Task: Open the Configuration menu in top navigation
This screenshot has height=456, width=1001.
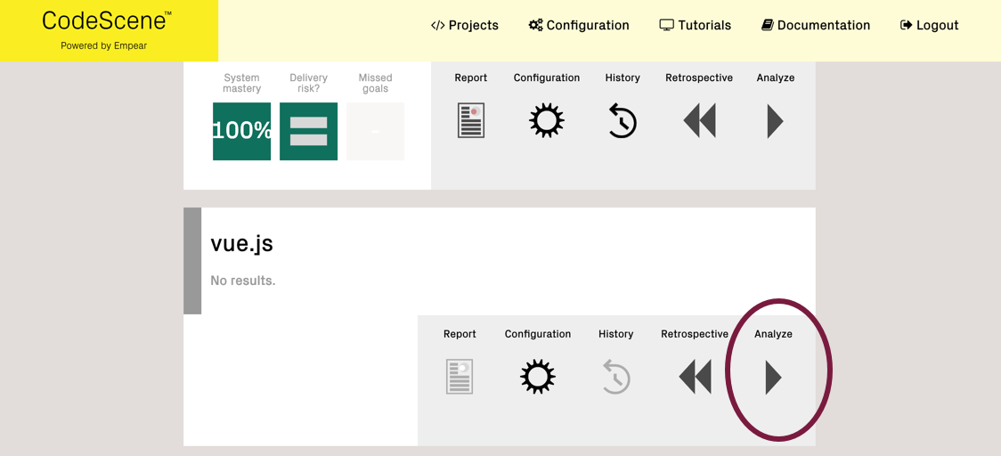Action: pyautogui.click(x=579, y=26)
